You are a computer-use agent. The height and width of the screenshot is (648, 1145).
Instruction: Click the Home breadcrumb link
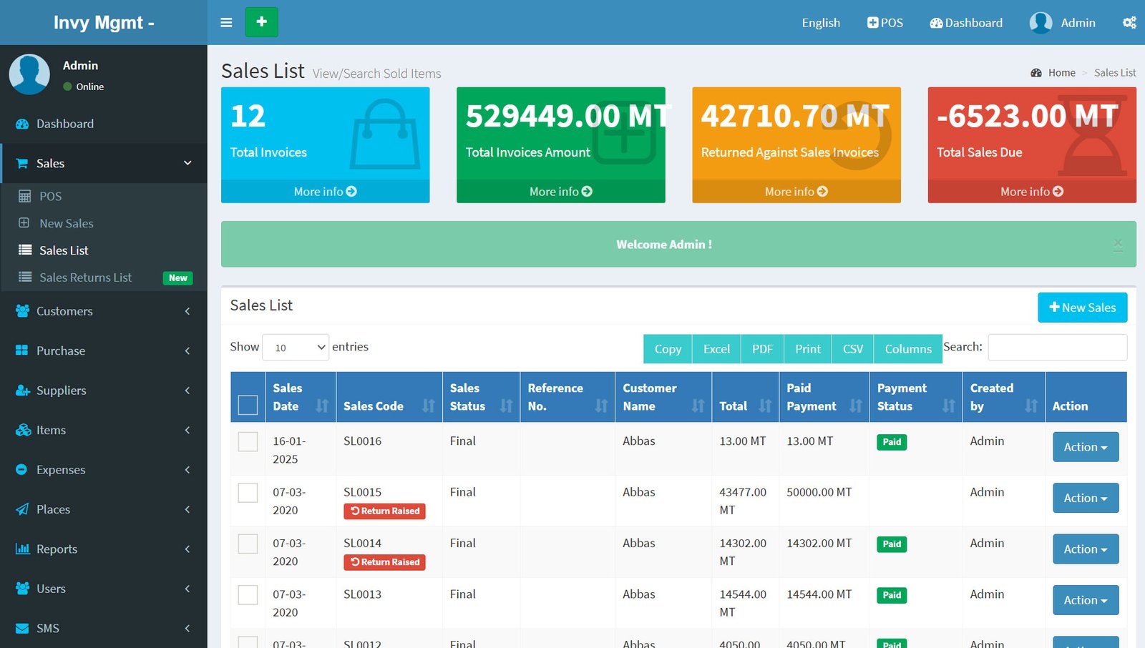[x=1061, y=73]
